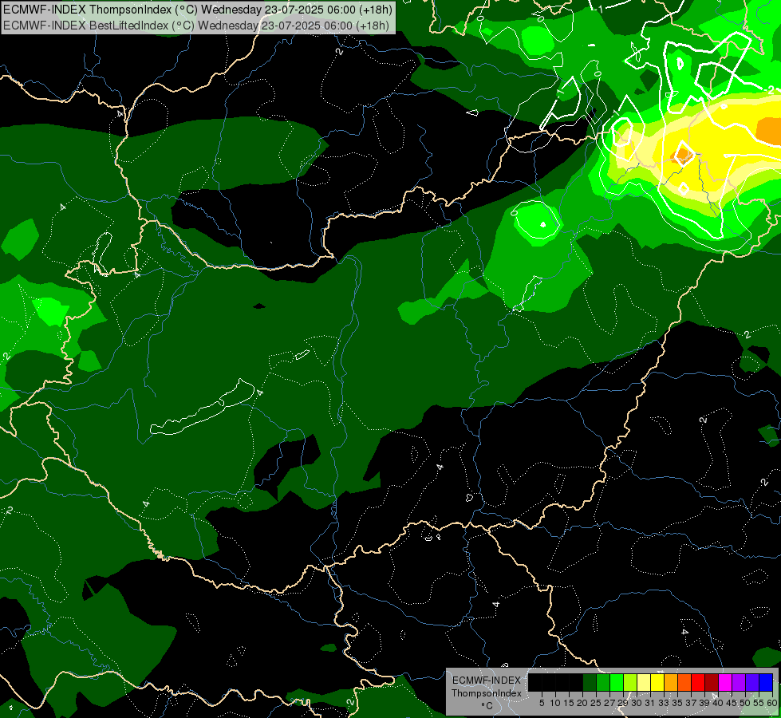Click legend tick label '5'

542,703
